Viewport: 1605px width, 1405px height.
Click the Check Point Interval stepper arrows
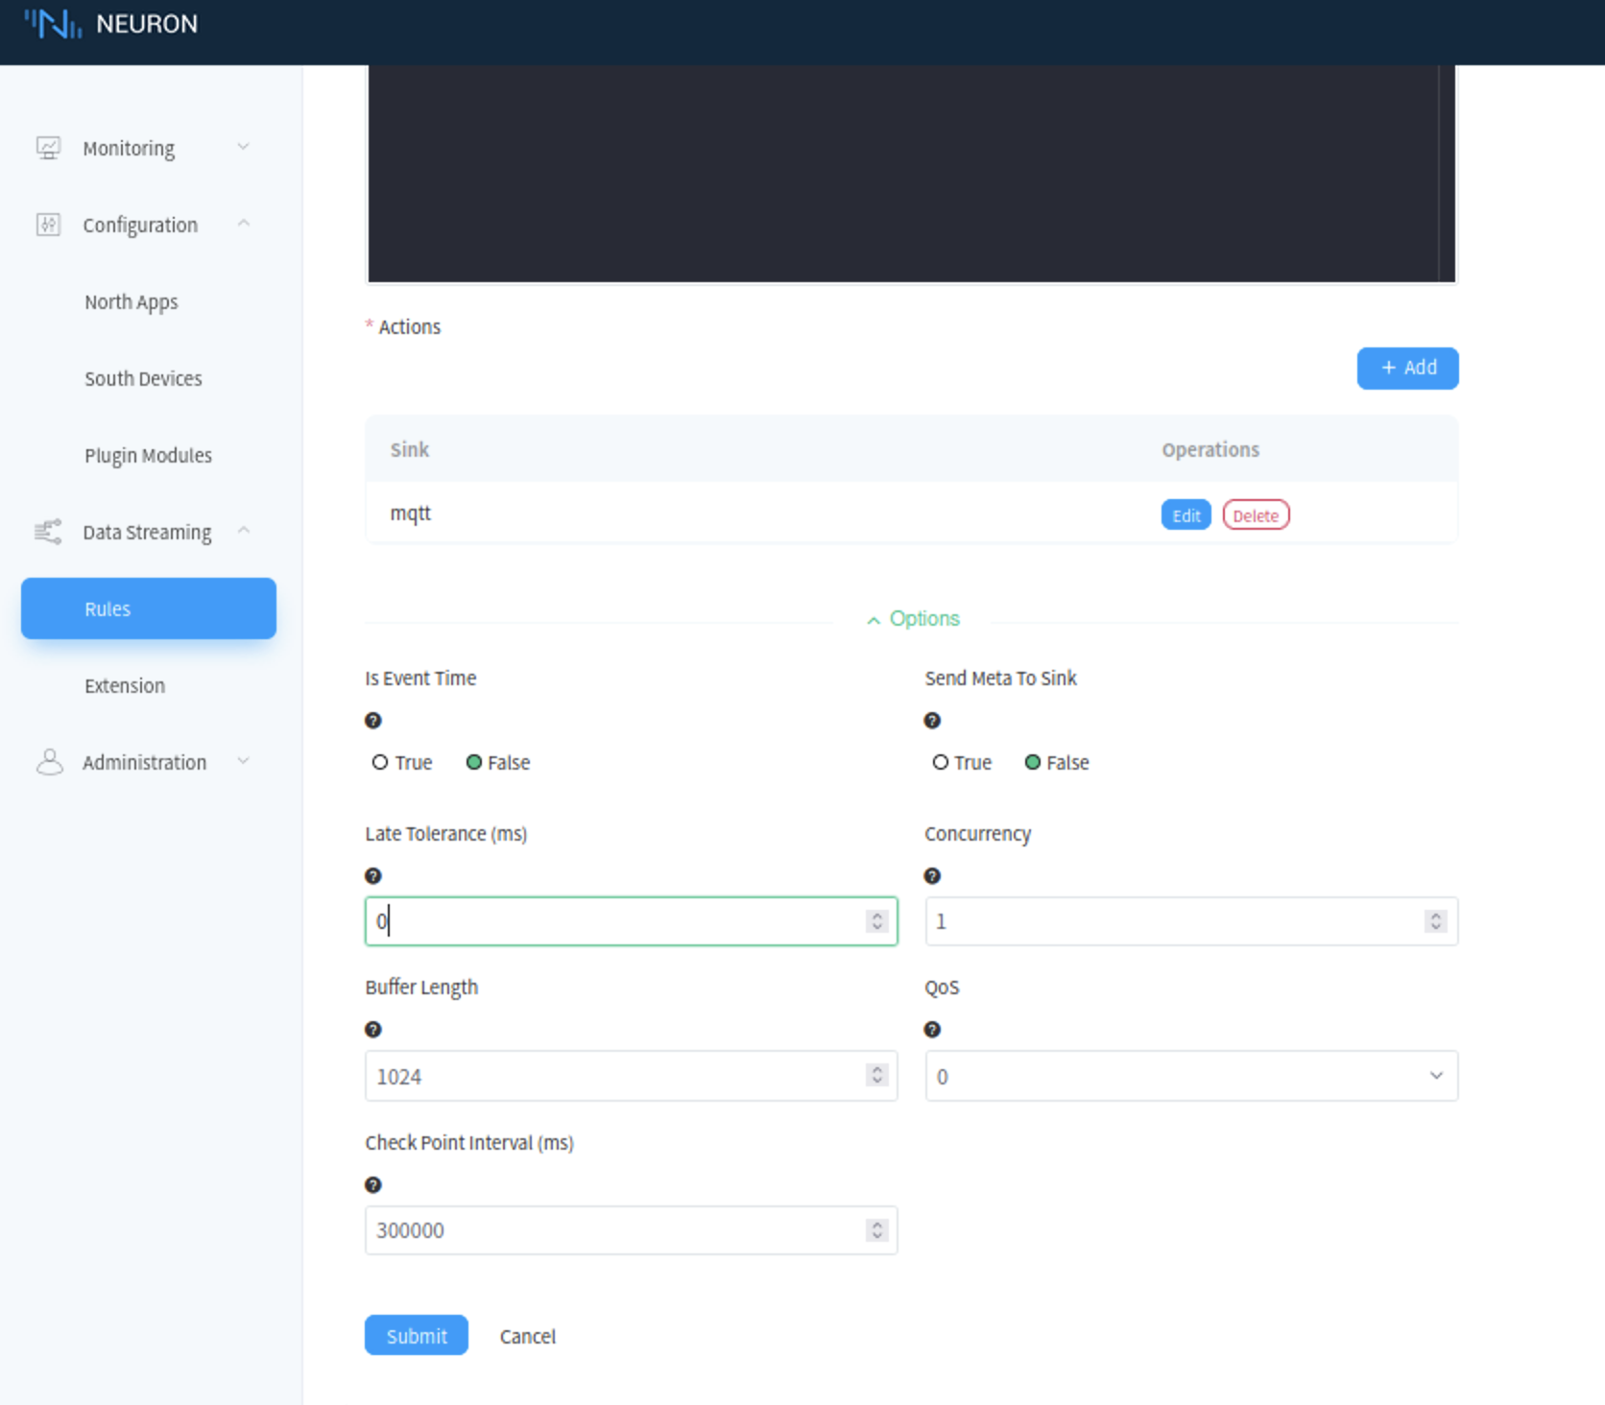click(876, 1230)
